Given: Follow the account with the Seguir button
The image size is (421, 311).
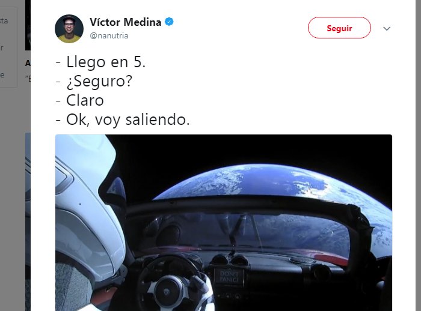Looking at the screenshot, I should tap(339, 28).
